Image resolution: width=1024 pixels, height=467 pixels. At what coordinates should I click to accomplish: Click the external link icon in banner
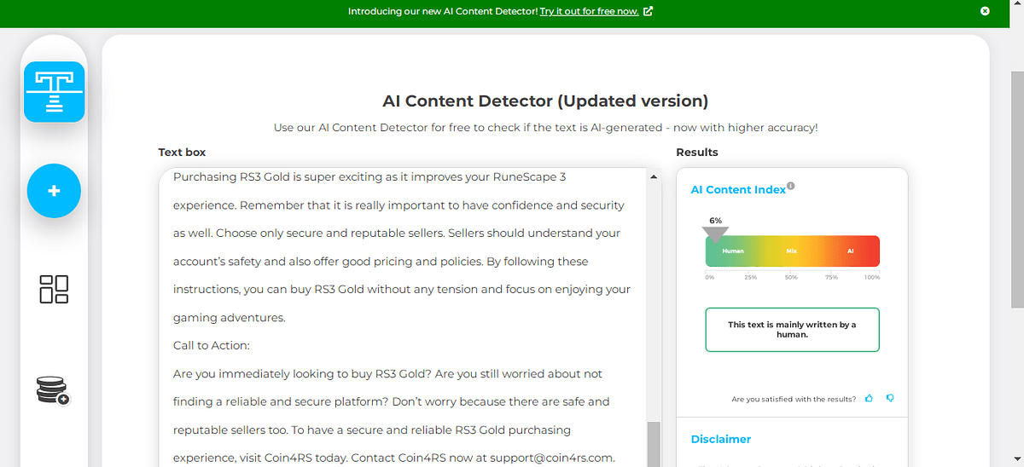pyautogui.click(x=648, y=11)
